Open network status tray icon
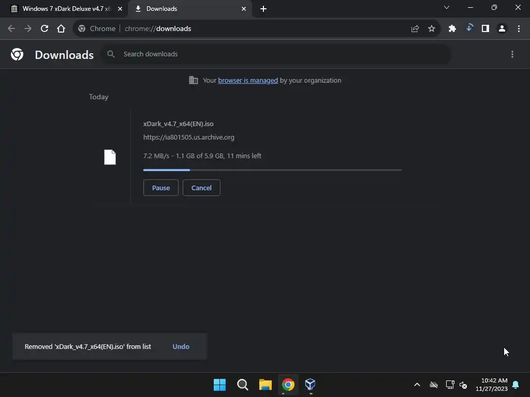 [x=450, y=385]
